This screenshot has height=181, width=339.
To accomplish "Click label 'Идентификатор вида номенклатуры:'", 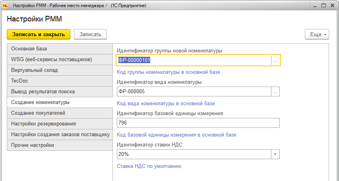I will click(x=160, y=82).
